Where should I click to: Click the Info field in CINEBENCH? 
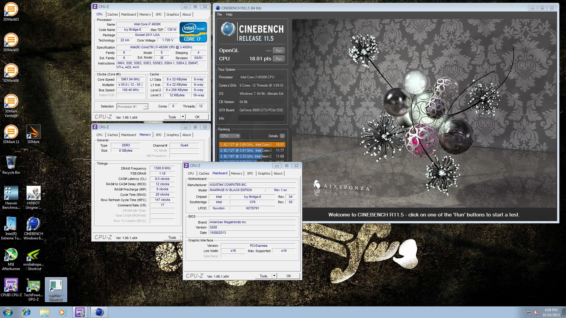261,118
